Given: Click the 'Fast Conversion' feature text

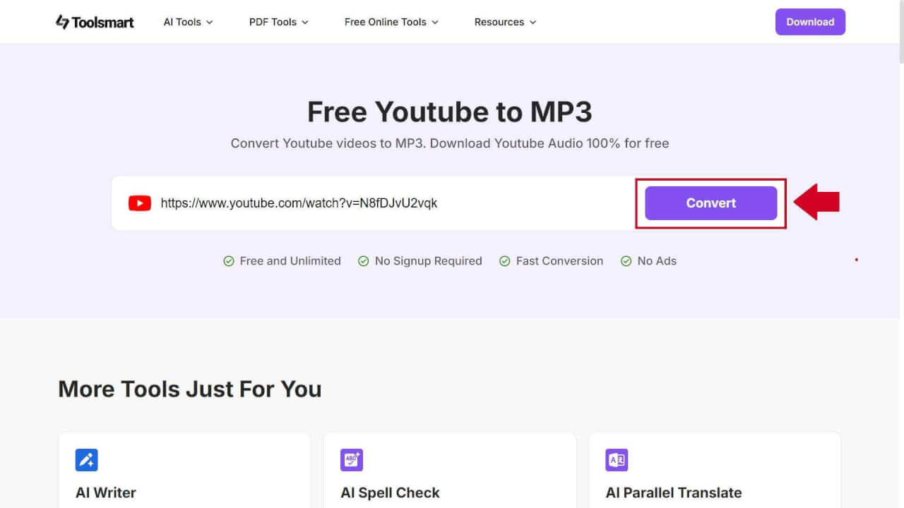Looking at the screenshot, I should [x=559, y=261].
